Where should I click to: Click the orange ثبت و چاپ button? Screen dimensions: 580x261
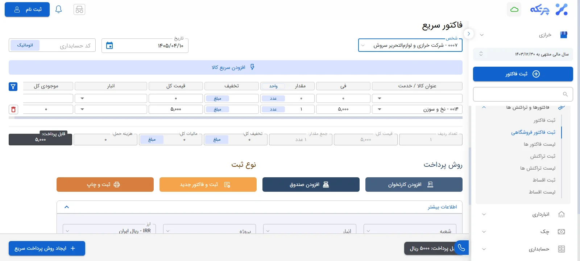[105, 185]
